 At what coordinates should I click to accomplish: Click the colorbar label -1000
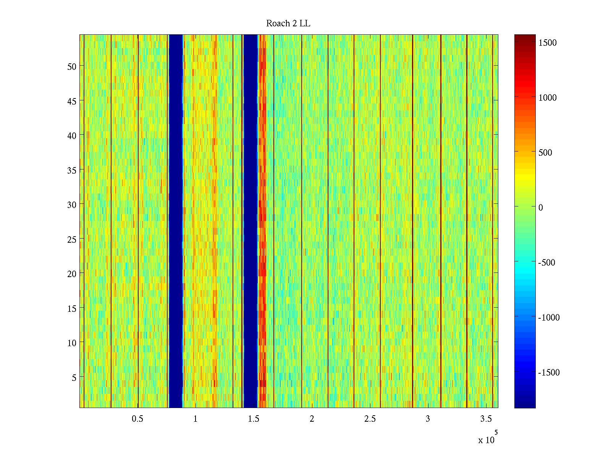[548, 318]
